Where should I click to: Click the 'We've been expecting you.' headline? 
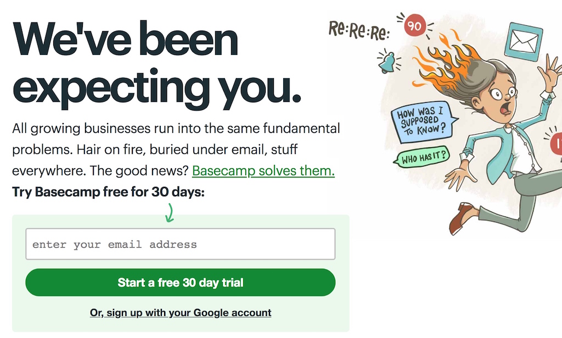click(x=156, y=65)
